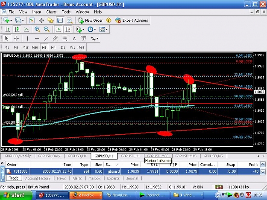Switch chart to M1 timeframe
This screenshot has height=200, width=267.
pyautogui.click(x=7, y=47)
